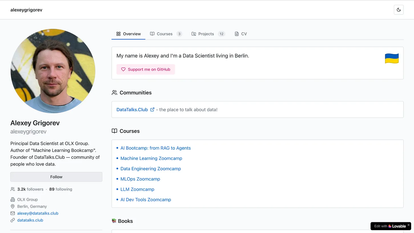This screenshot has width=414, height=233.
Task: Click the link chain icon beside datatalks.club
Action: click(x=12, y=220)
